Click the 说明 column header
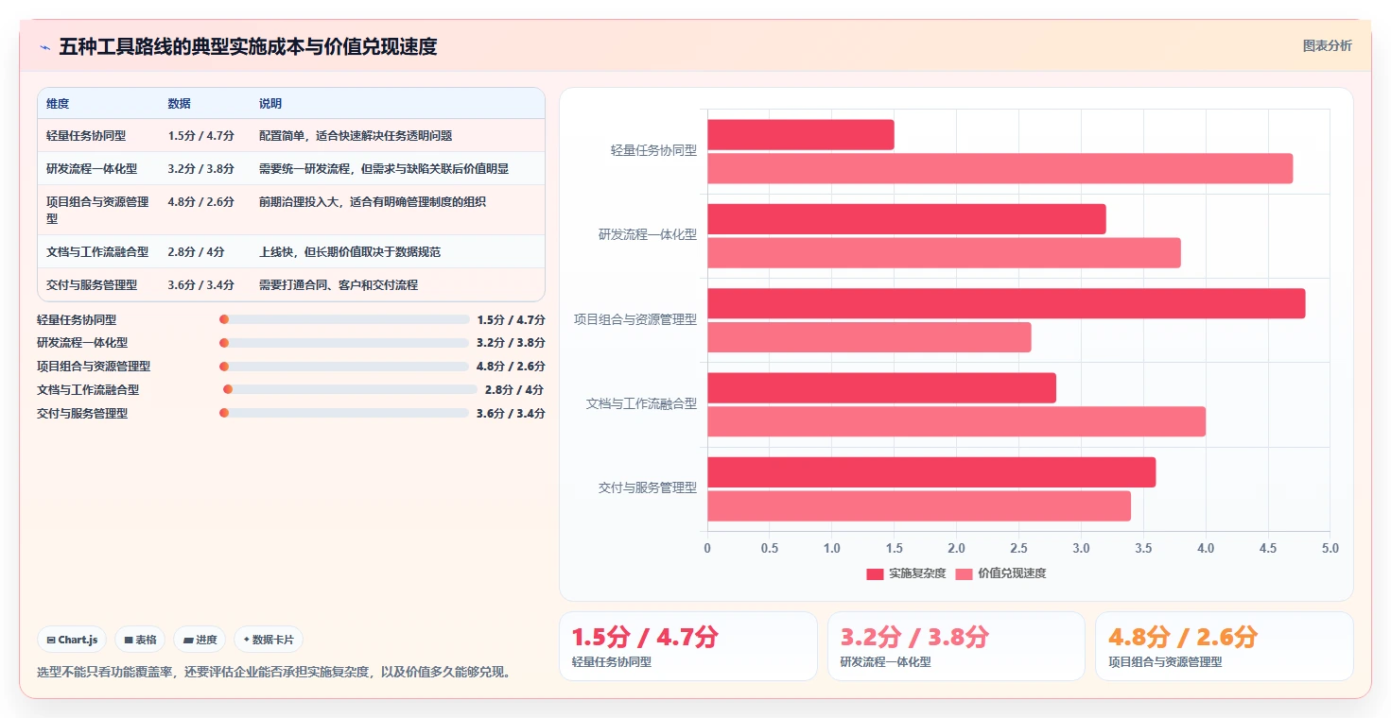The height and width of the screenshot is (718, 1391). click(x=270, y=104)
